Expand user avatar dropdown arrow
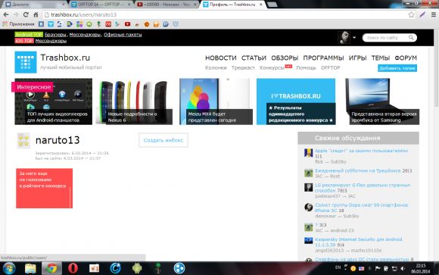Viewport: 439px width, 275px height. [x=354, y=38]
